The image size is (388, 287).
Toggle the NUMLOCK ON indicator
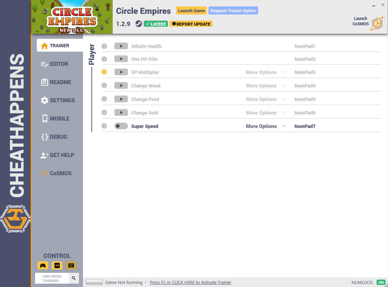[381, 282]
